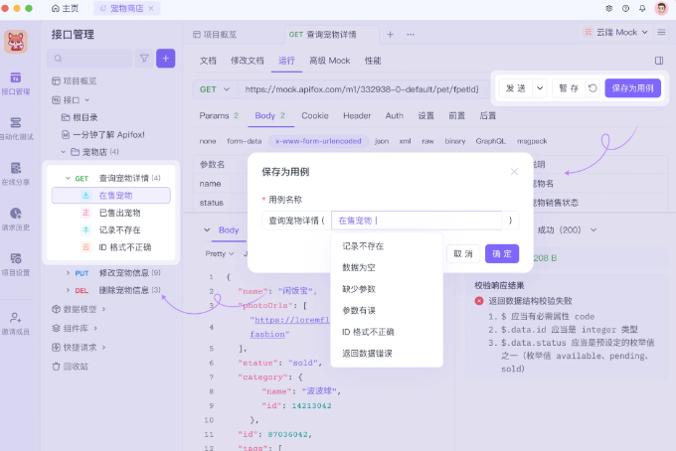The width and height of the screenshot is (676, 451).
Task: Click the request URL field
Action: point(362,89)
